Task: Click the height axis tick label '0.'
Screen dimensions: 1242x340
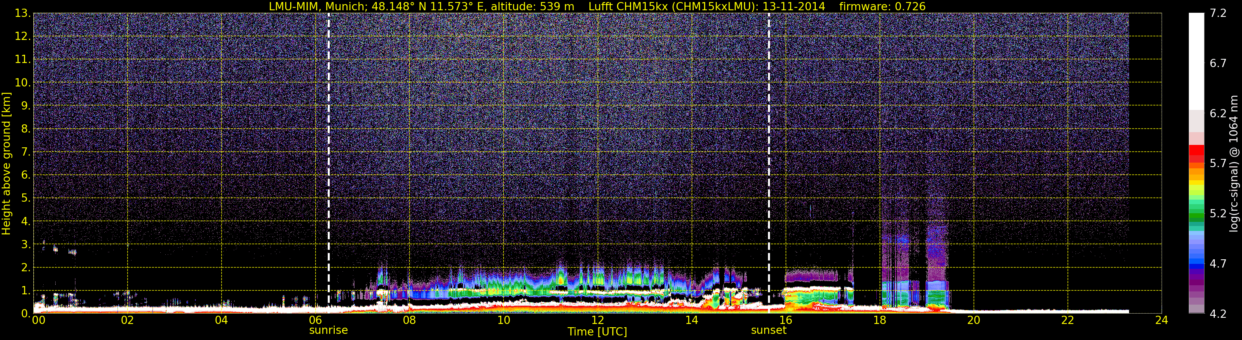Action: click(26, 314)
